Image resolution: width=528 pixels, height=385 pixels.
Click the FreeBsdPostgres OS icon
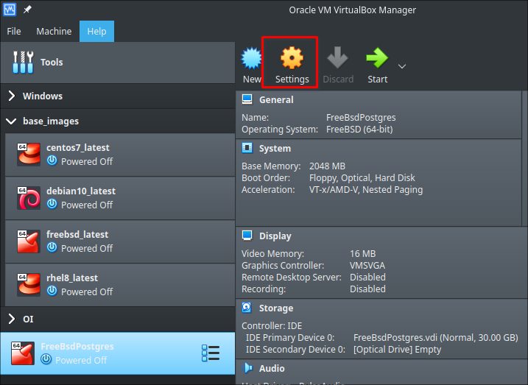23,353
